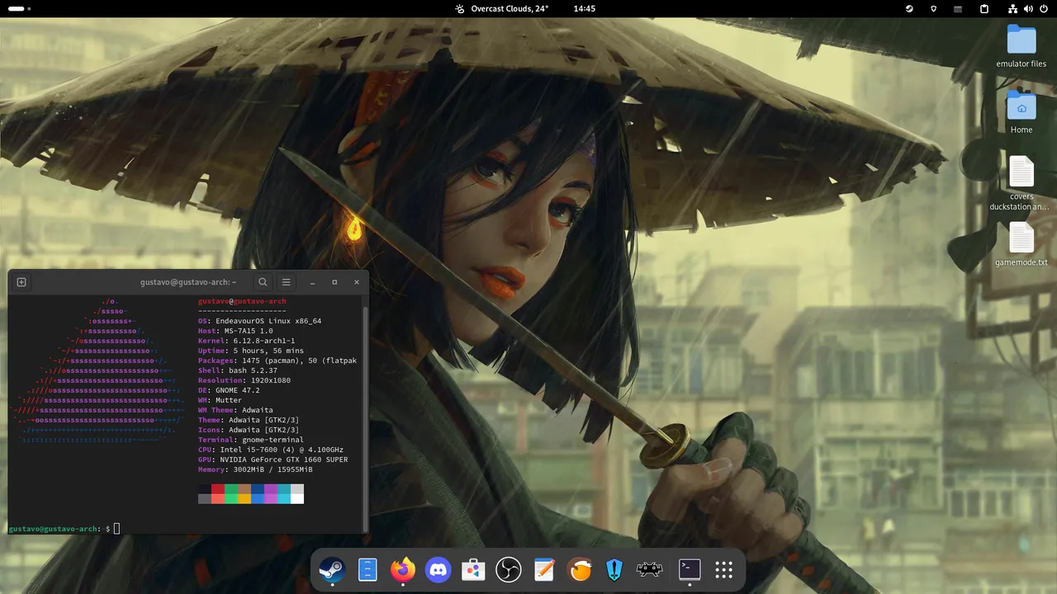Viewport: 1057px width, 594px height.
Task: Click the 'Memory: 3002MiB / 15955MiB' line
Action: tap(255, 469)
